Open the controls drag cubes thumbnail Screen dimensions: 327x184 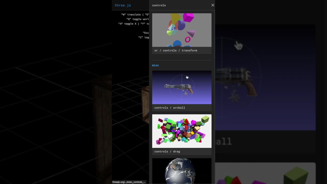(182, 131)
